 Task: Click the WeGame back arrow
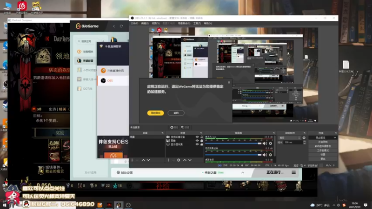click(x=114, y=26)
